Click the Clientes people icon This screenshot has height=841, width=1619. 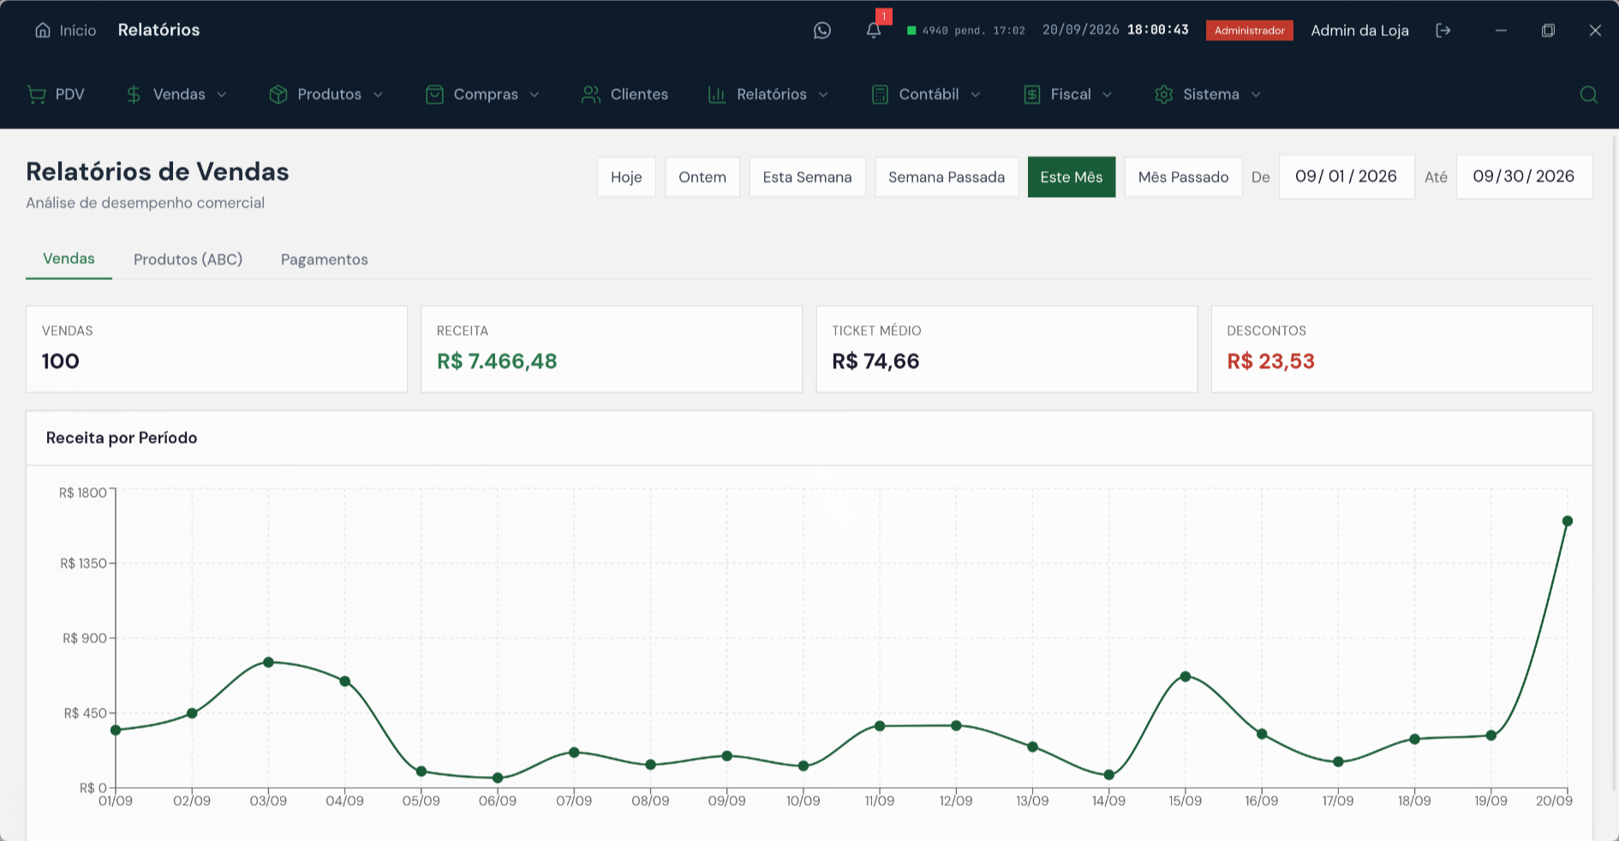click(591, 94)
